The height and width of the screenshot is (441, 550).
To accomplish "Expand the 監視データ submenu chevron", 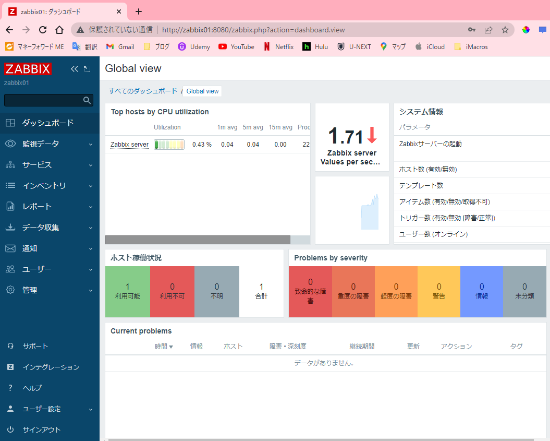I will coord(90,144).
